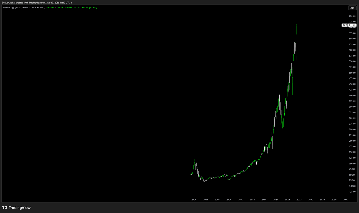Click the 2006 label on the time axis
The image size is (359, 213).
click(x=217, y=200)
